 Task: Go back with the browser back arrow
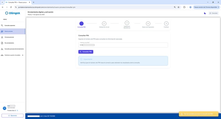(x=3, y=7)
